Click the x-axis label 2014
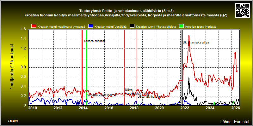The width and height of the screenshot is (253, 126). 83,108
